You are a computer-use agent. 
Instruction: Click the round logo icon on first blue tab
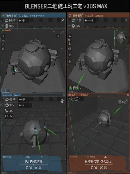click(4, 16)
